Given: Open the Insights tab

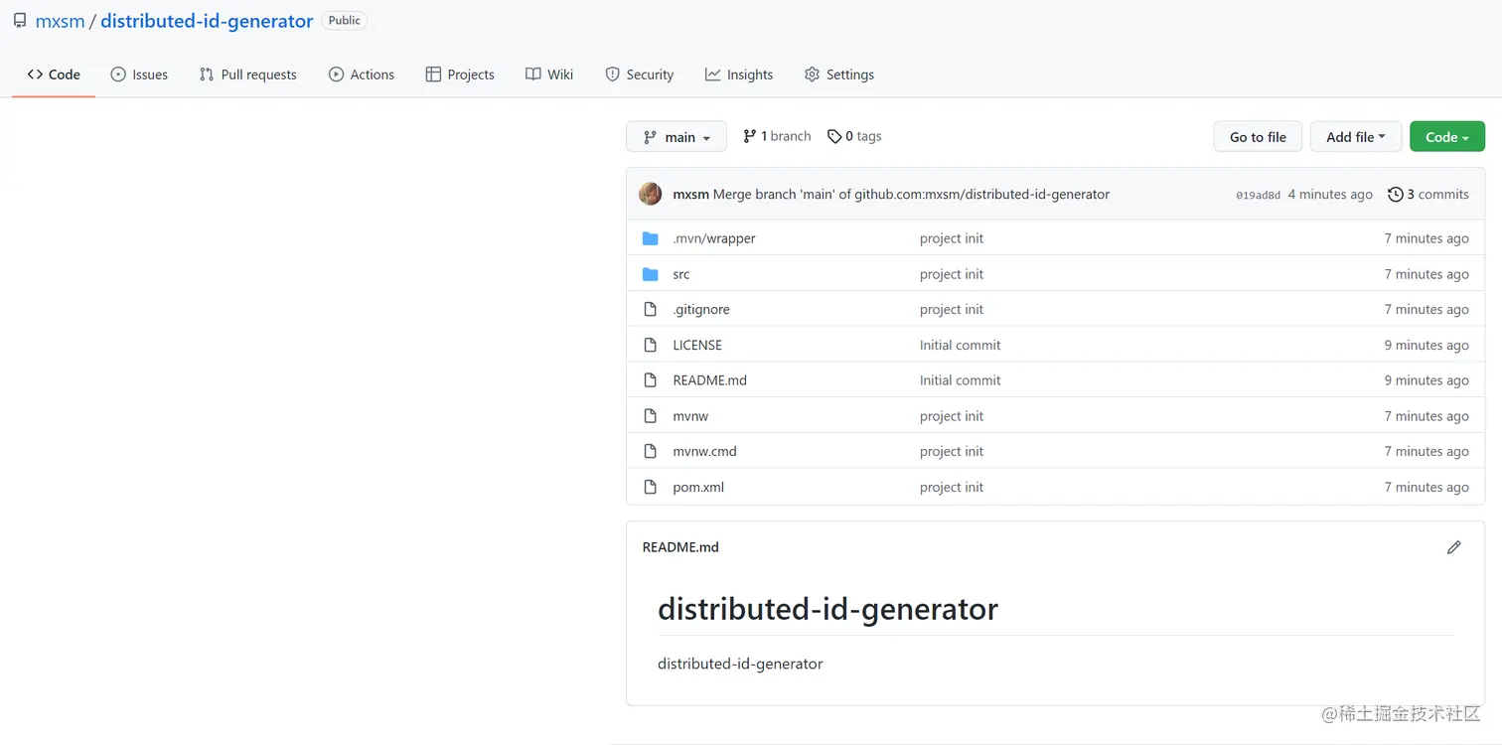Looking at the screenshot, I should pos(739,74).
